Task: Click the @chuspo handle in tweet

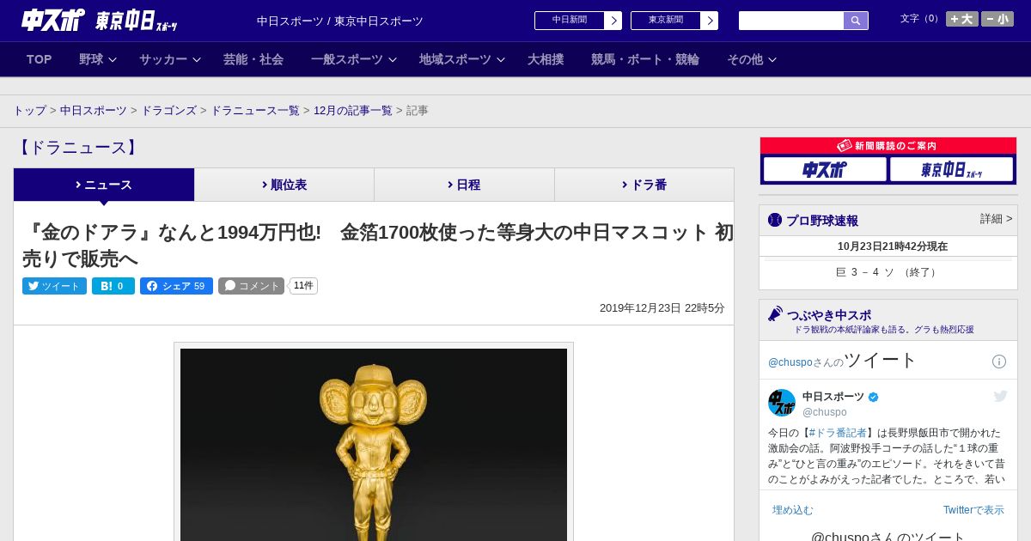Action: tap(825, 412)
